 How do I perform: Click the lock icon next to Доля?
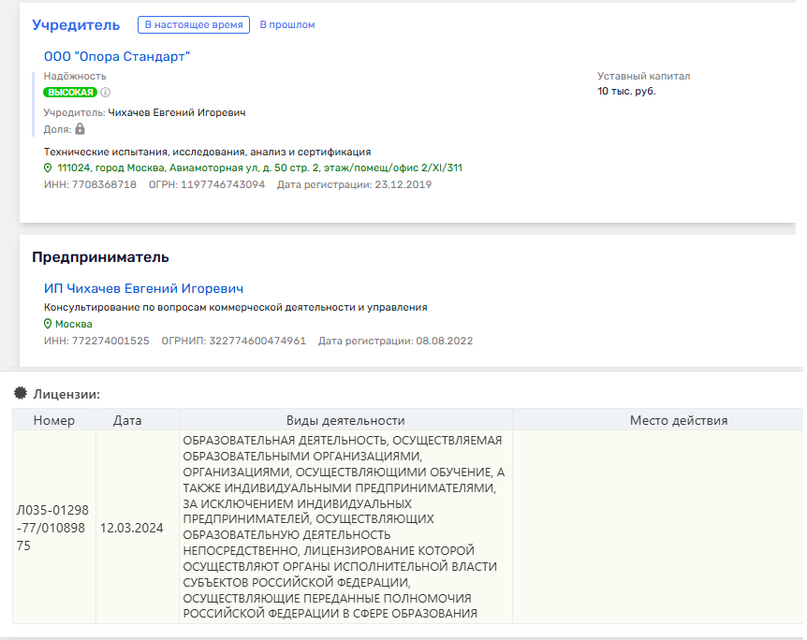pyautogui.click(x=80, y=128)
